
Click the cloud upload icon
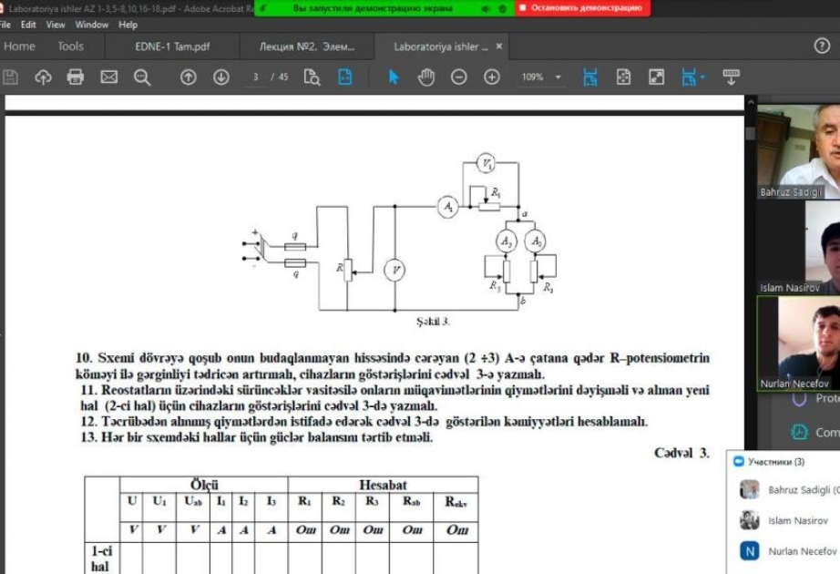click(x=43, y=77)
